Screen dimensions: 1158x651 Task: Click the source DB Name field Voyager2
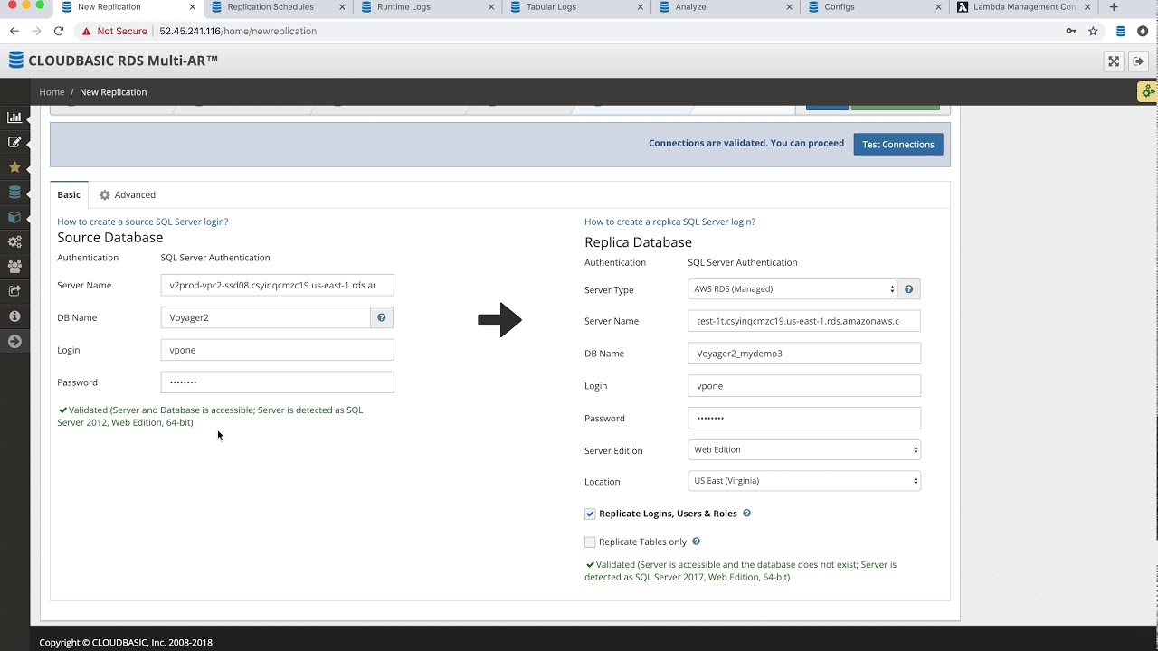(266, 317)
